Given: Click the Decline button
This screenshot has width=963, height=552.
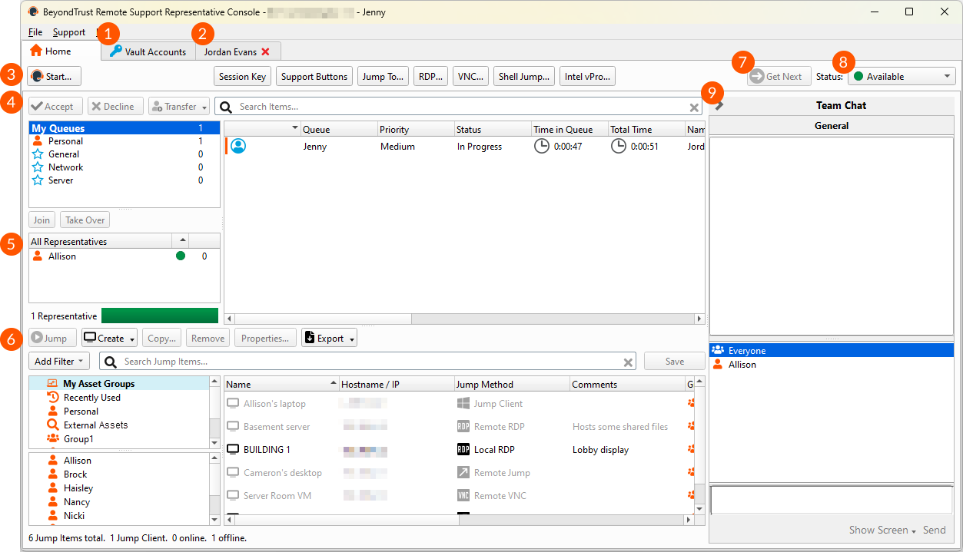Looking at the screenshot, I should click(115, 106).
